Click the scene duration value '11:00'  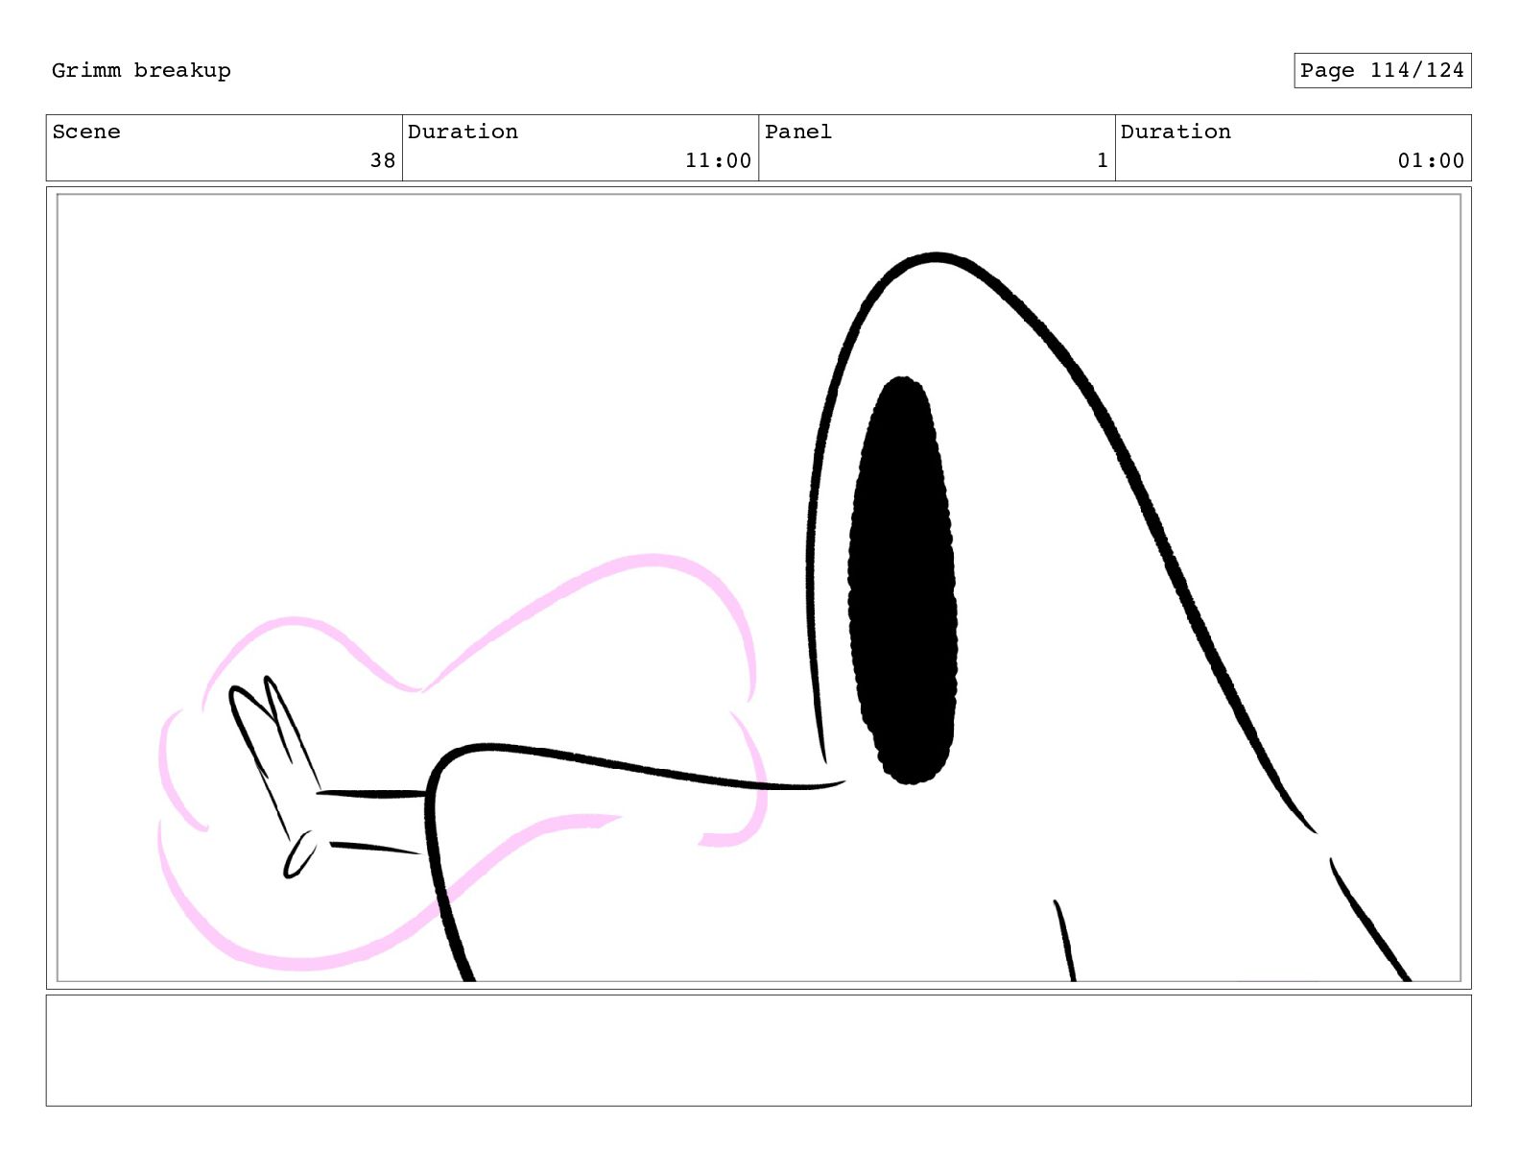click(x=718, y=160)
